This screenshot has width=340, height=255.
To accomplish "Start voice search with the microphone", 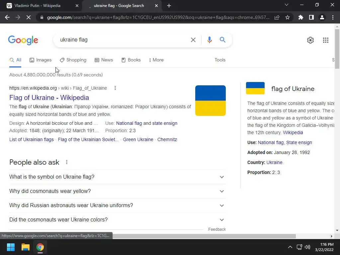I will [209, 40].
